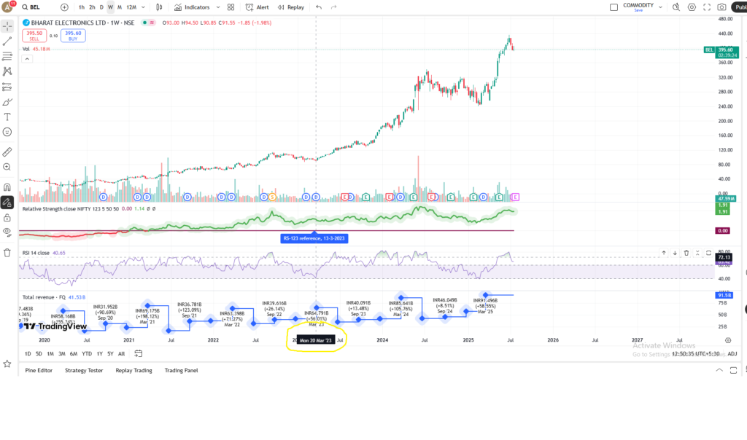Click the add symbol compare plus icon
Viewport: 747px width, 440px height.
point(64,7)
